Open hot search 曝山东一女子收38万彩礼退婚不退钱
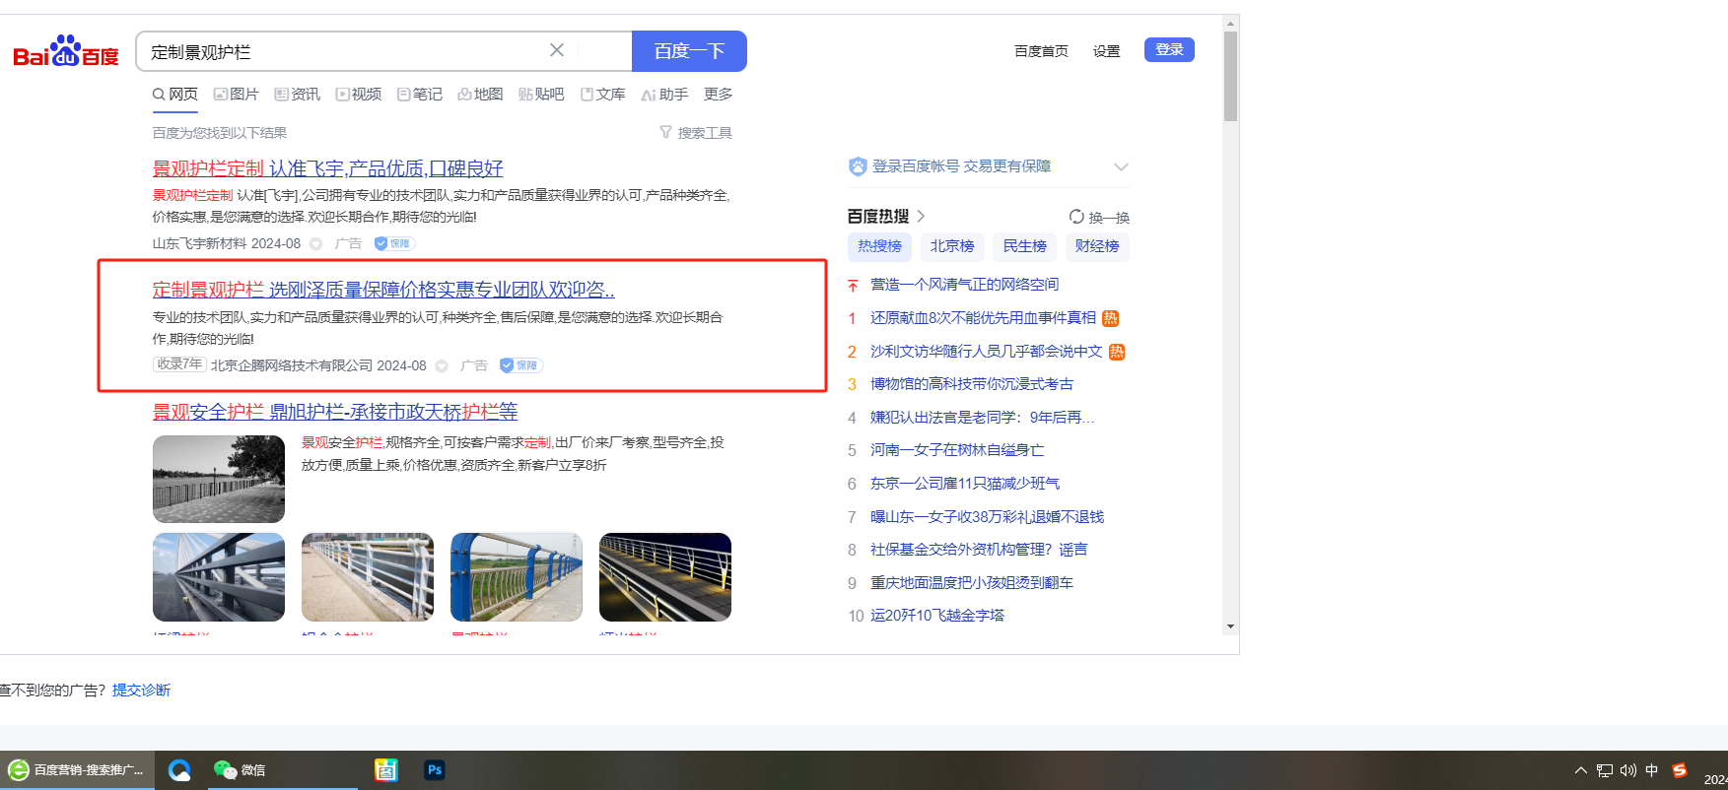Screen dimensions: 1728x790 [987, 517]
